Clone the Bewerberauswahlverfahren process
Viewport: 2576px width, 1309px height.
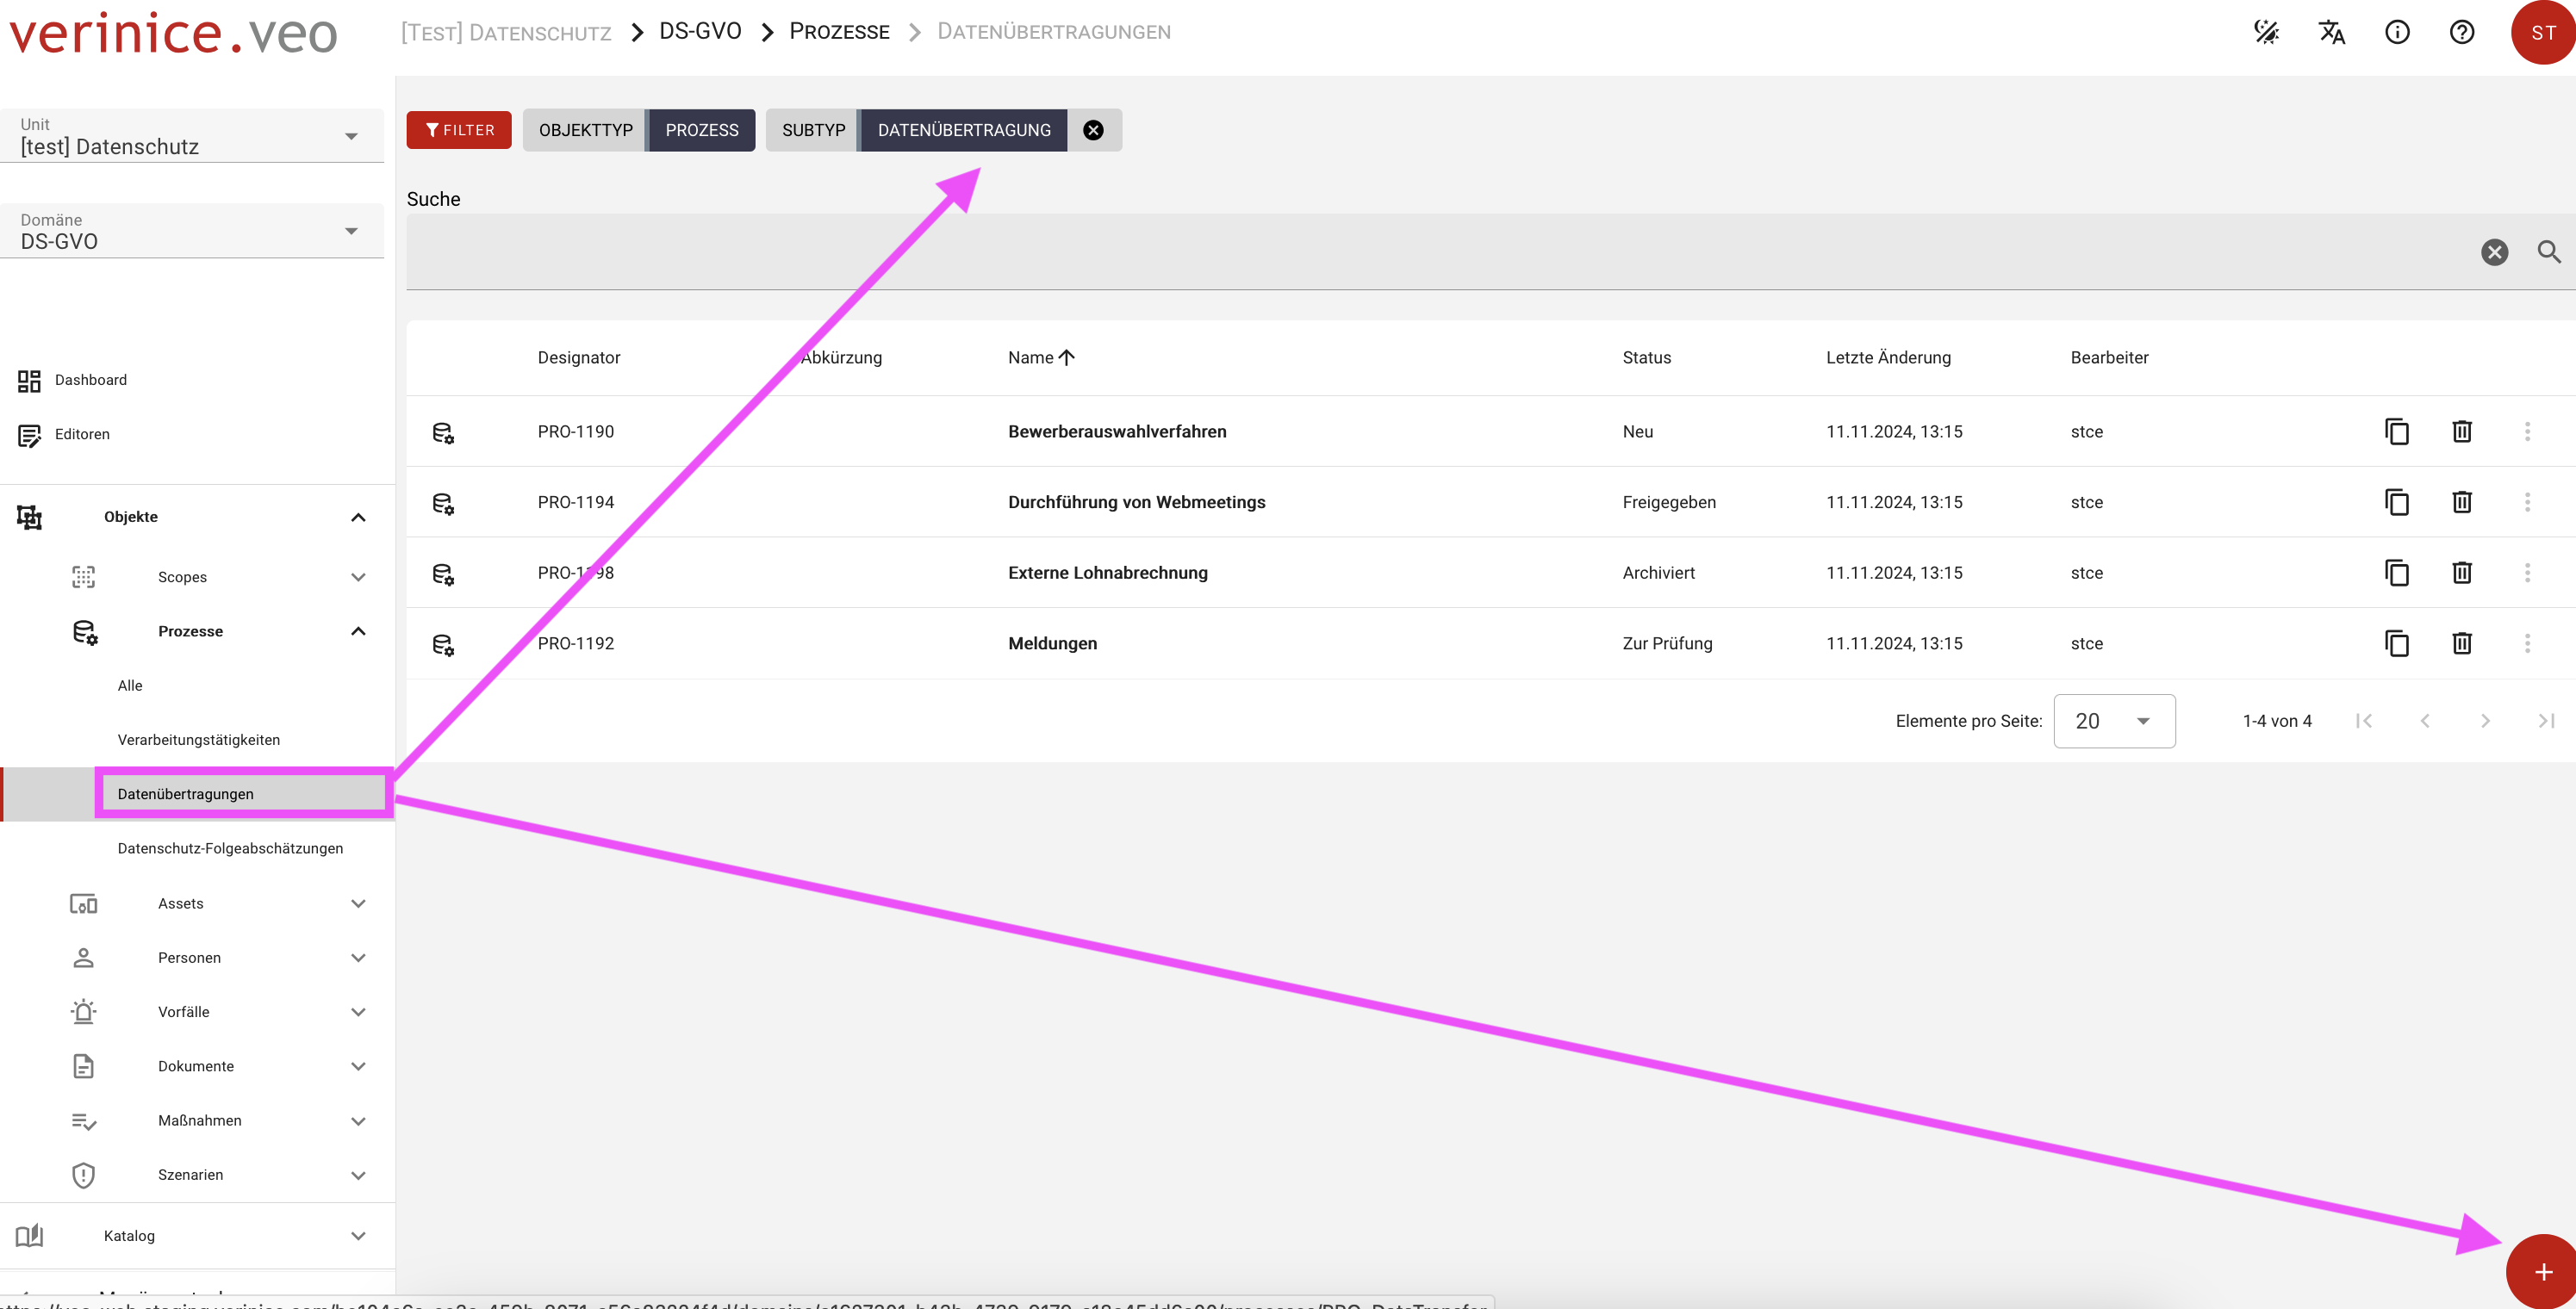tap(2396, 431)
